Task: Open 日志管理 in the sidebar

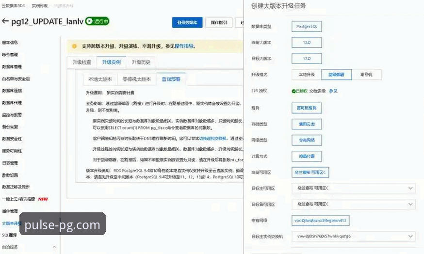Action: (10, 163)
